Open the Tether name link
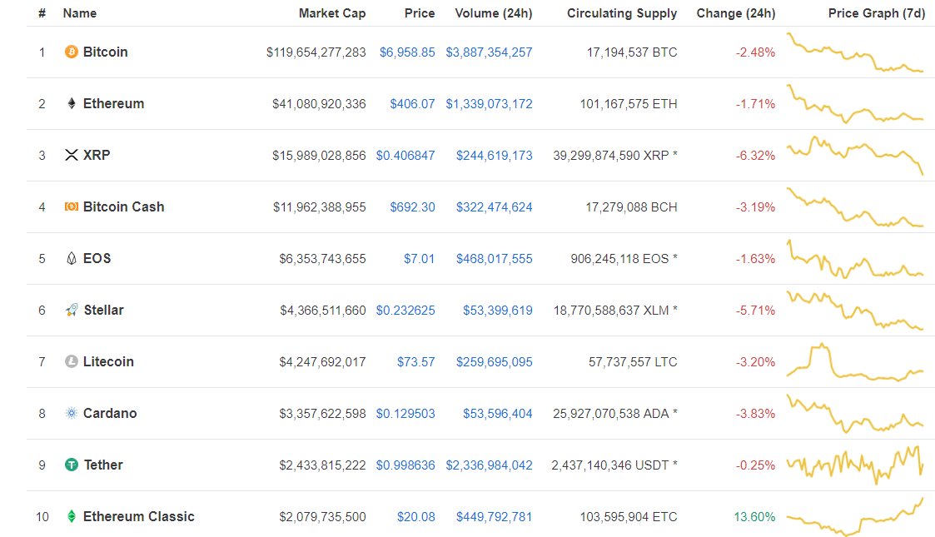Viewport: 935px width, 537px height. coord(103,465)
